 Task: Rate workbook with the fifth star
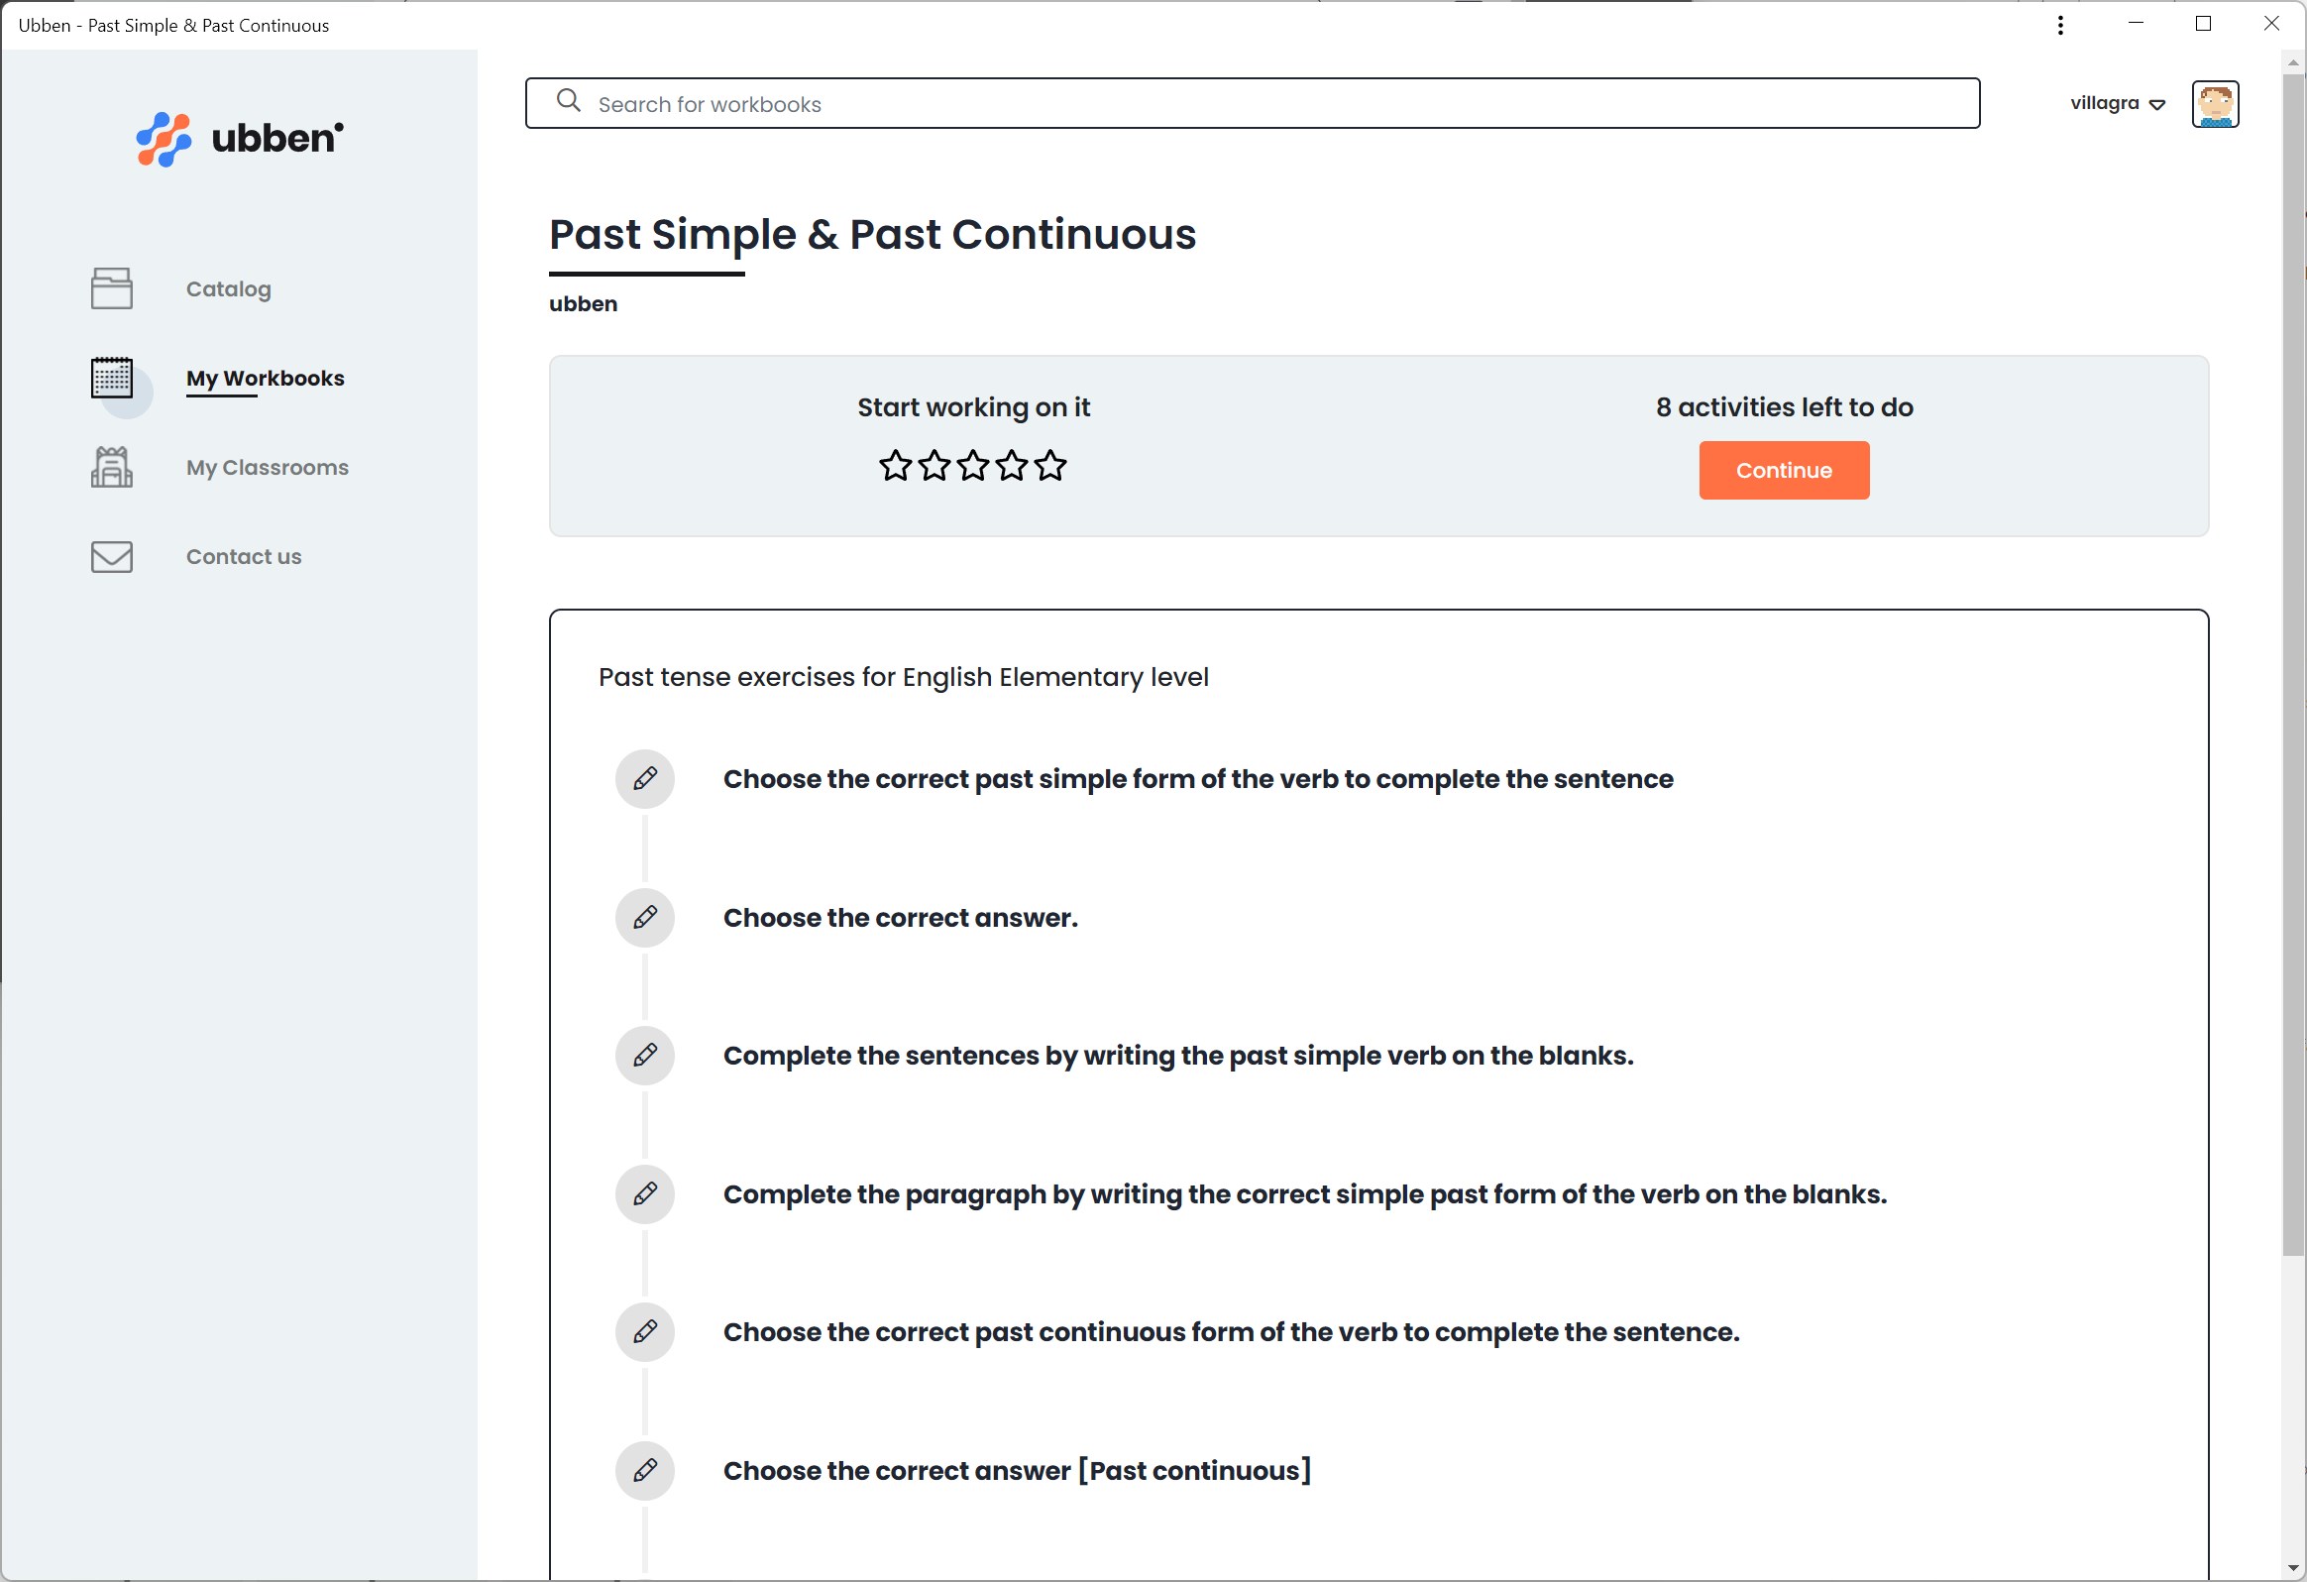coord(1049,466)
